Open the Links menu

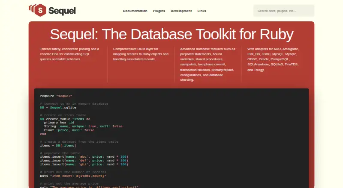202,11
